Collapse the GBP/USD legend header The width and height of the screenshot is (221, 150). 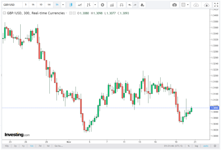(69, 13)
